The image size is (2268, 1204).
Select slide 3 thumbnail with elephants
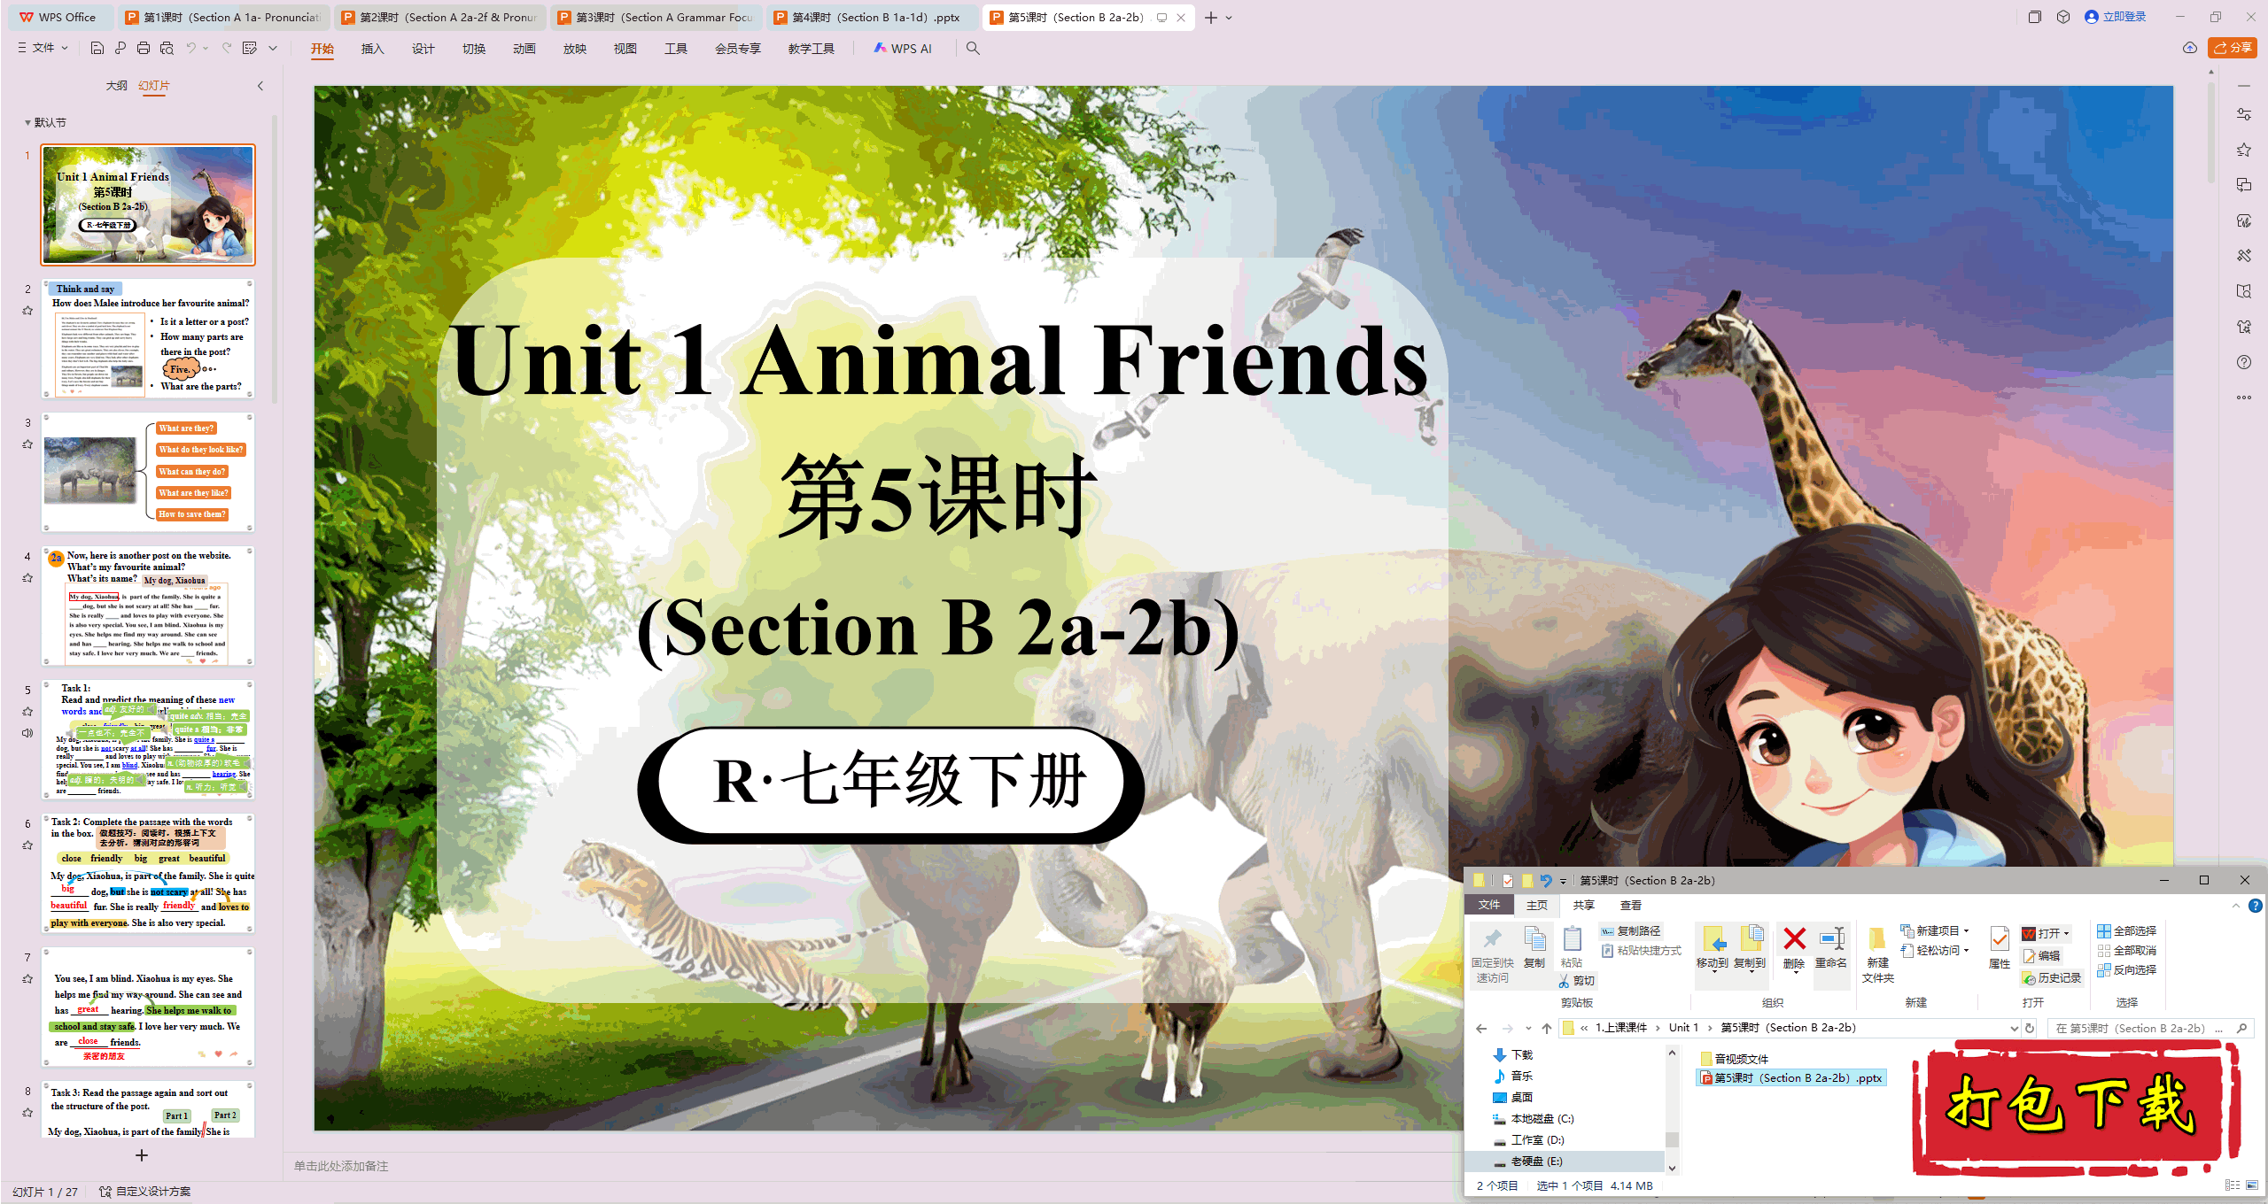(148, 473)
